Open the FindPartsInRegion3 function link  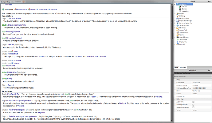tap(17, 110)
